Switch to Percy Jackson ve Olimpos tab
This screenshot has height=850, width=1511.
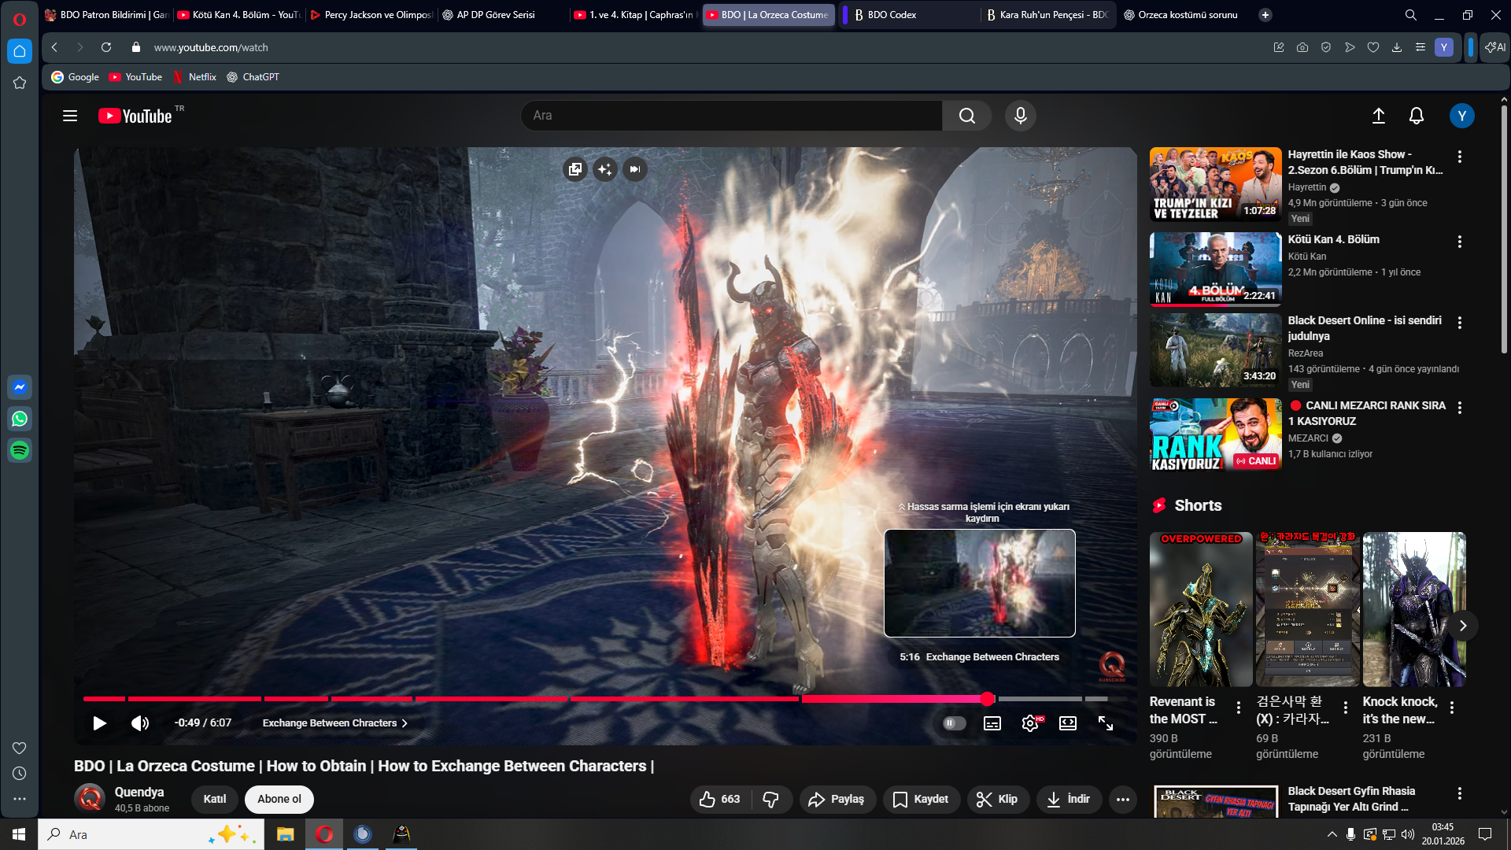coord(371,15)
